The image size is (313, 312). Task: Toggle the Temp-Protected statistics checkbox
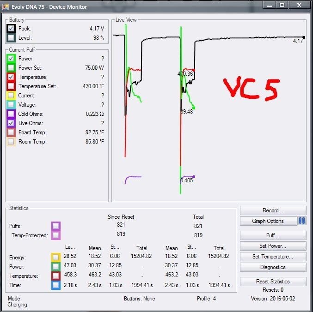click(56, 235)
